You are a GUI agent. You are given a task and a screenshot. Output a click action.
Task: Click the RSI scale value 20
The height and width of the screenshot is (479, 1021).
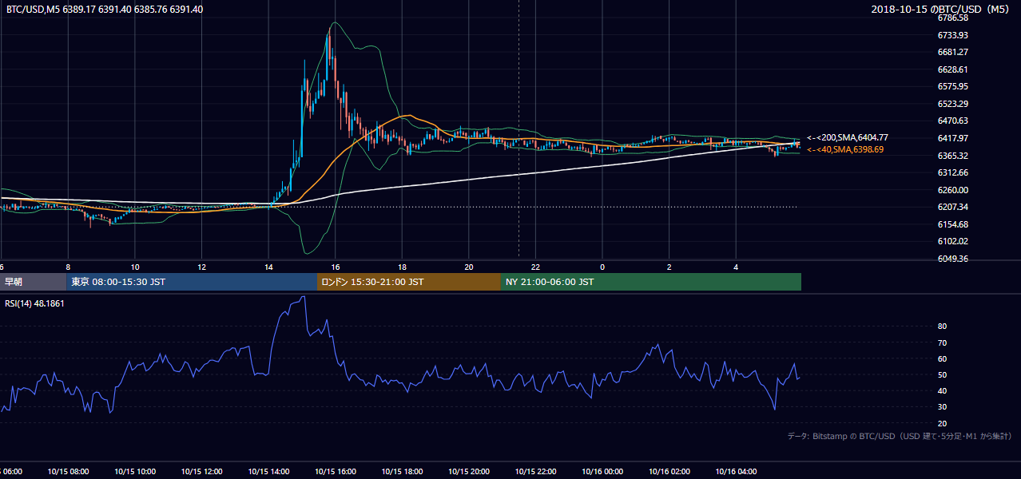tap(943, 423)
